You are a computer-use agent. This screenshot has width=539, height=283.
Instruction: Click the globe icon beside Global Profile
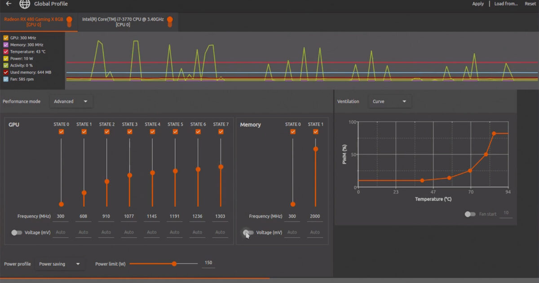pyautogui.click(x=25, y=4)
